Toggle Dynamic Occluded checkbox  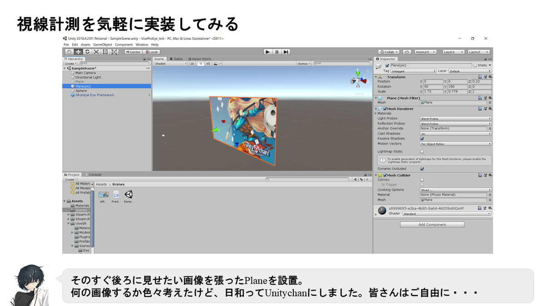tap(422, 169)
